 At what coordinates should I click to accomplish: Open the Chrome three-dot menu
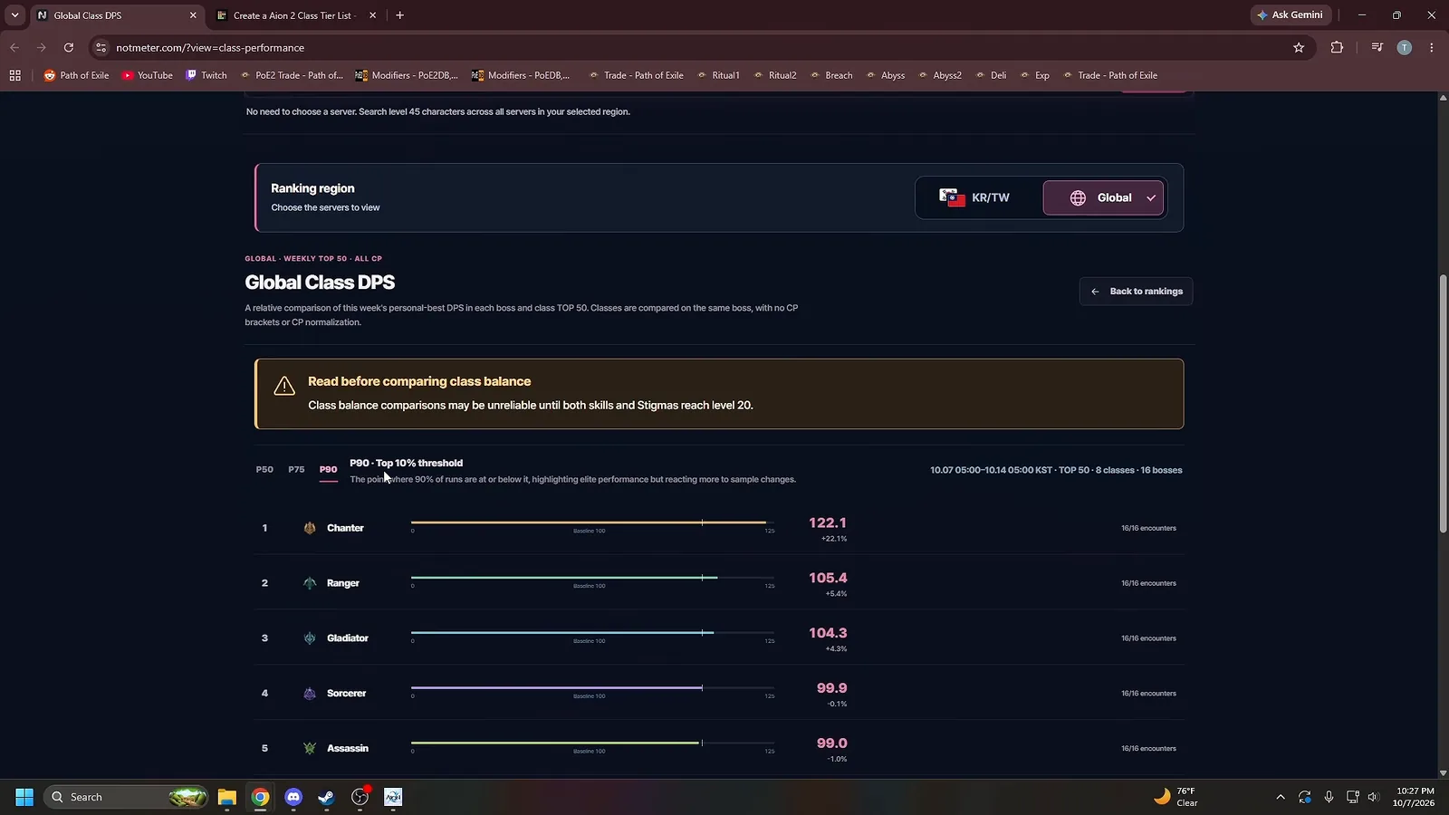point(1432,48)
